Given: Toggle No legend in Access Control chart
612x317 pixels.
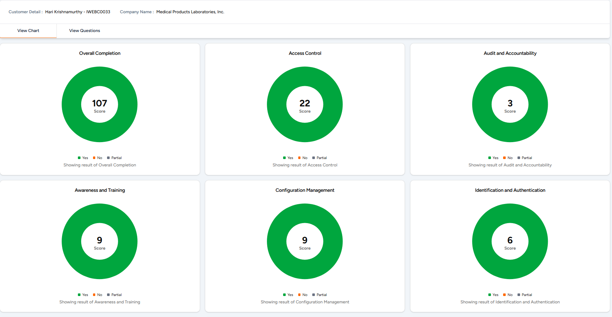Looking at the screenshot, I should (303, 158).
